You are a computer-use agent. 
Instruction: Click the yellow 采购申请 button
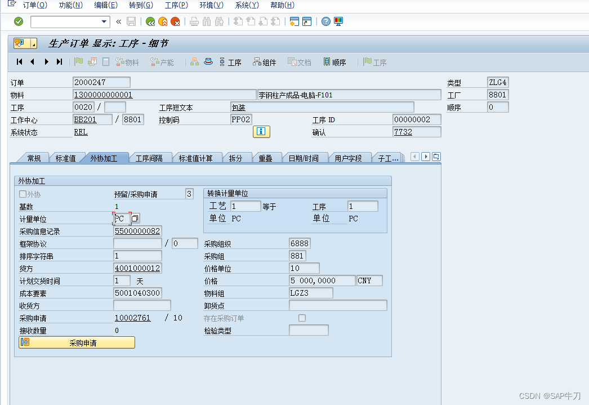(77, 342)
